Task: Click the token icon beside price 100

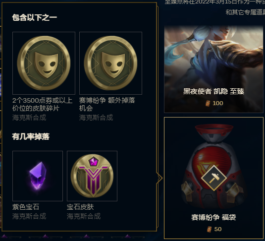Action: [x=208, y=103]
